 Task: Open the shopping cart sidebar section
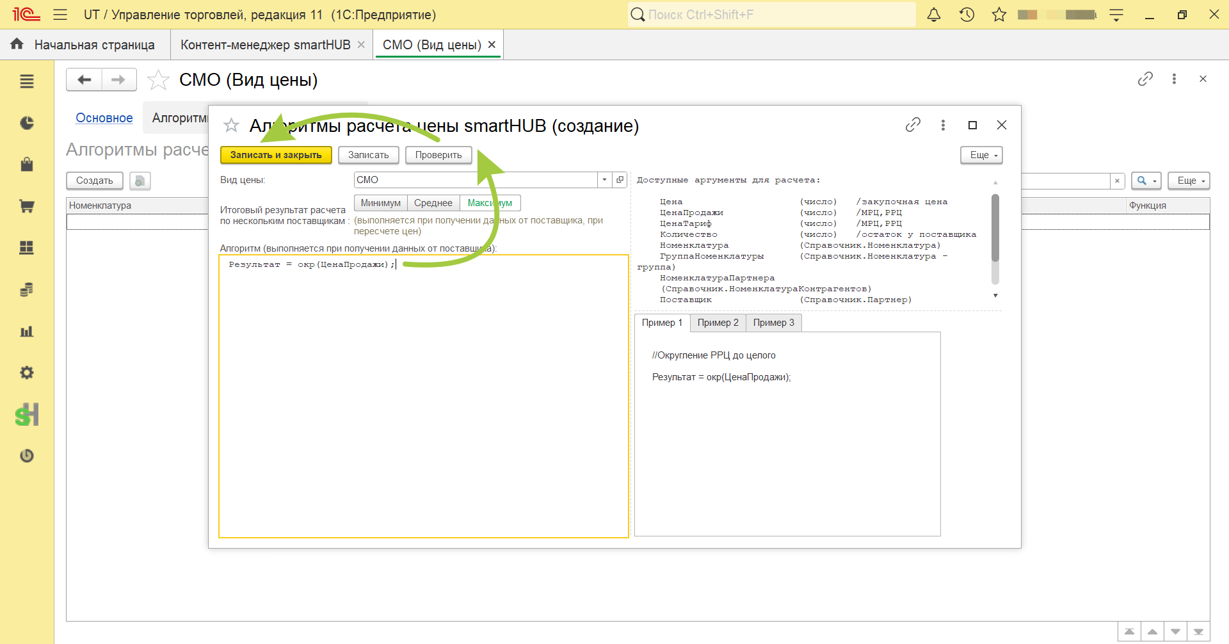[27, 206]
